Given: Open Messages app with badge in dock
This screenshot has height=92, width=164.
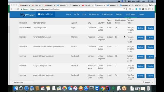Looking at the screenshot, I should 70,88.
